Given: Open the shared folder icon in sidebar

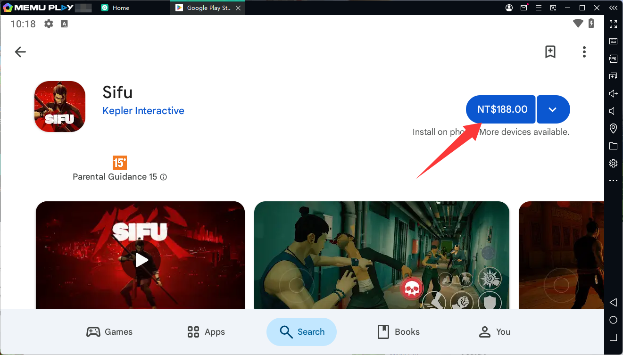Looking at the screenshot, I should point(613,146).
